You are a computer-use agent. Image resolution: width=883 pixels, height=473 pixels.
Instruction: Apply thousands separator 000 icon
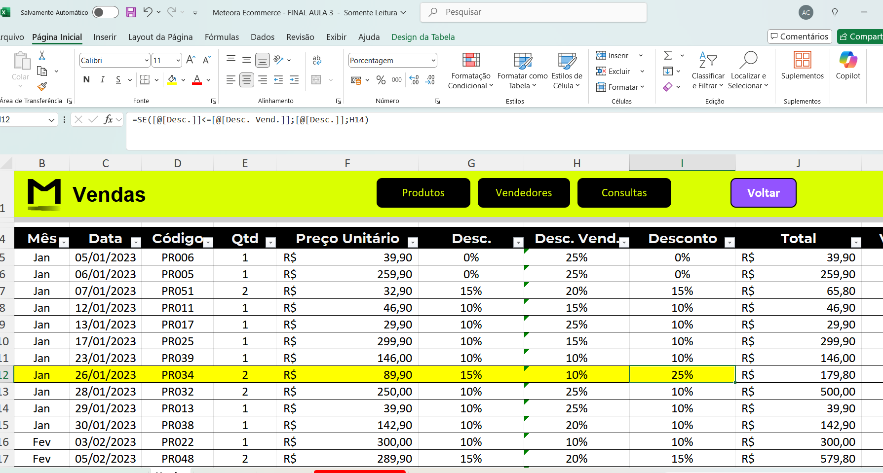(x=397, y=80)
